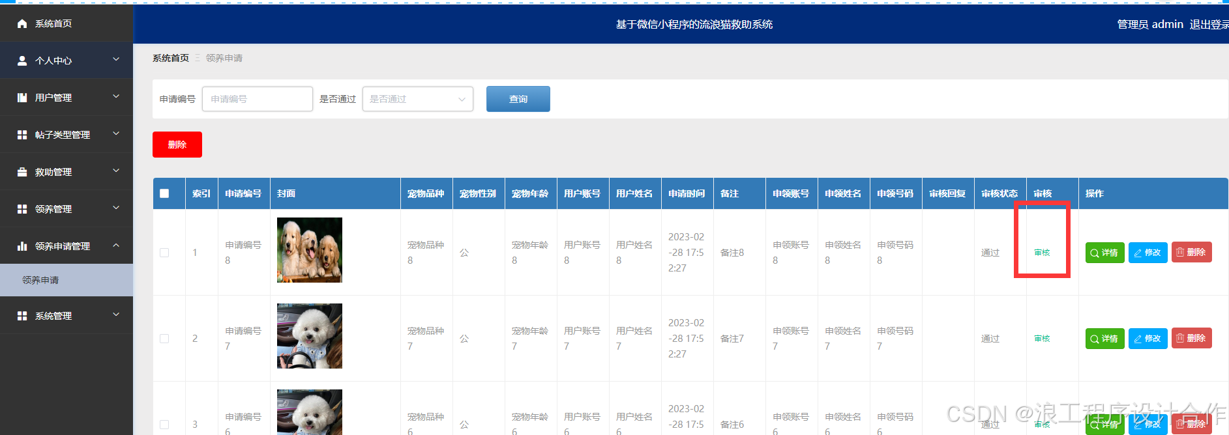The width and height of the screenshot is (1229, 435).
Task: Delete application row 2
Action: tap(1191, 338)
